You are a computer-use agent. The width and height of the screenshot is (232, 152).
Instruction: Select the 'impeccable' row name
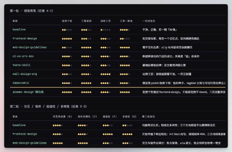(x=21, y=83)
